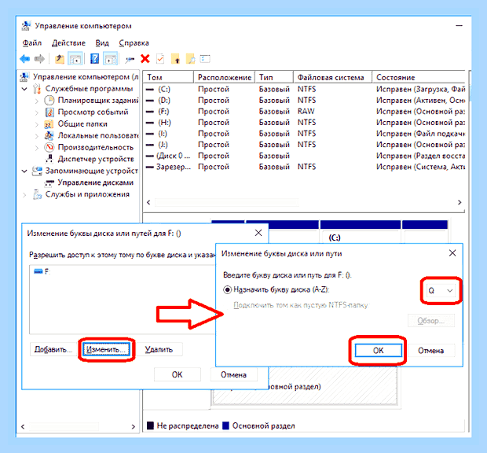Click Отмена in the change drive letter dialog
The width and height of the screenshot is (487, 453).
pyautogui.click(x=430, y=351)
